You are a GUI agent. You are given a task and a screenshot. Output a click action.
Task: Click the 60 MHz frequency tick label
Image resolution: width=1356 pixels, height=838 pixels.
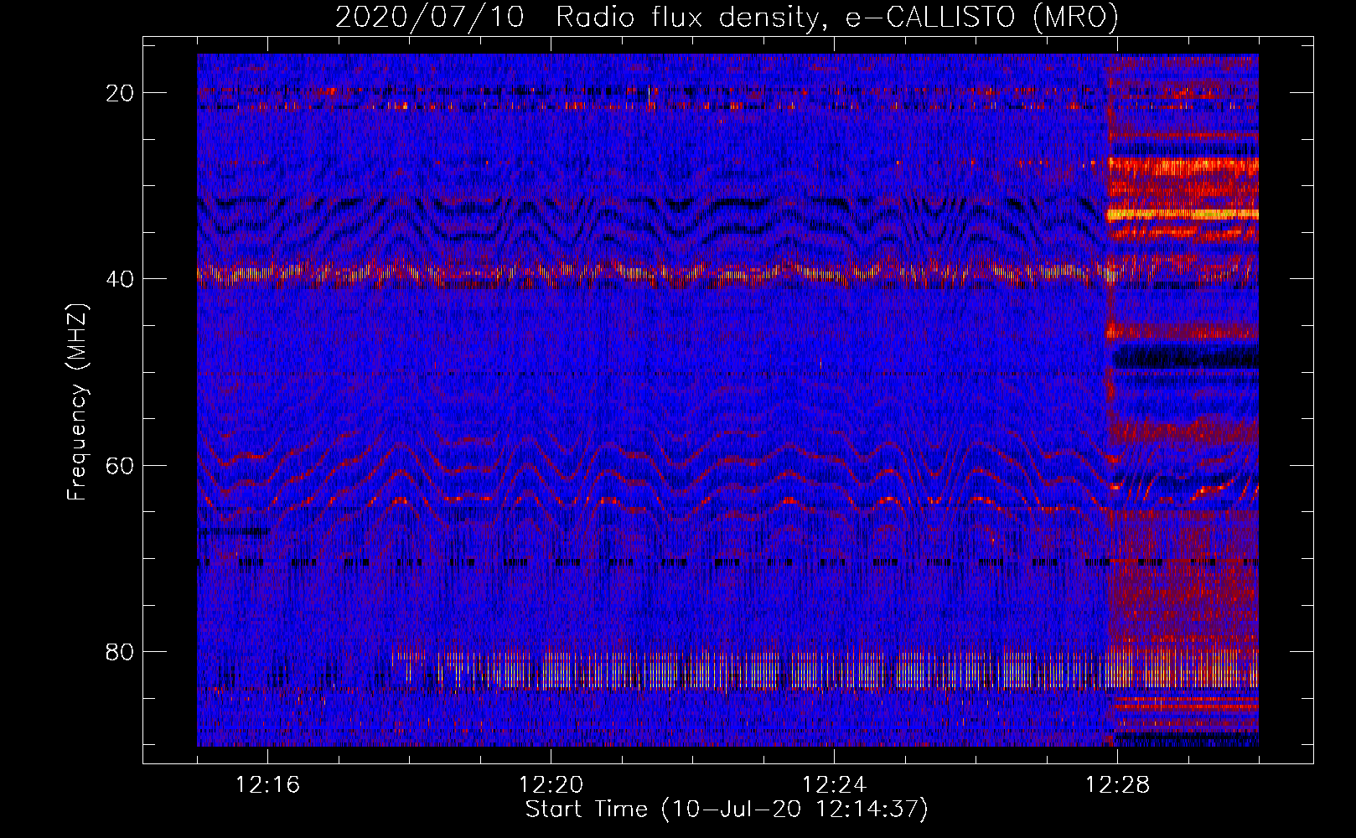pos(120,465)
